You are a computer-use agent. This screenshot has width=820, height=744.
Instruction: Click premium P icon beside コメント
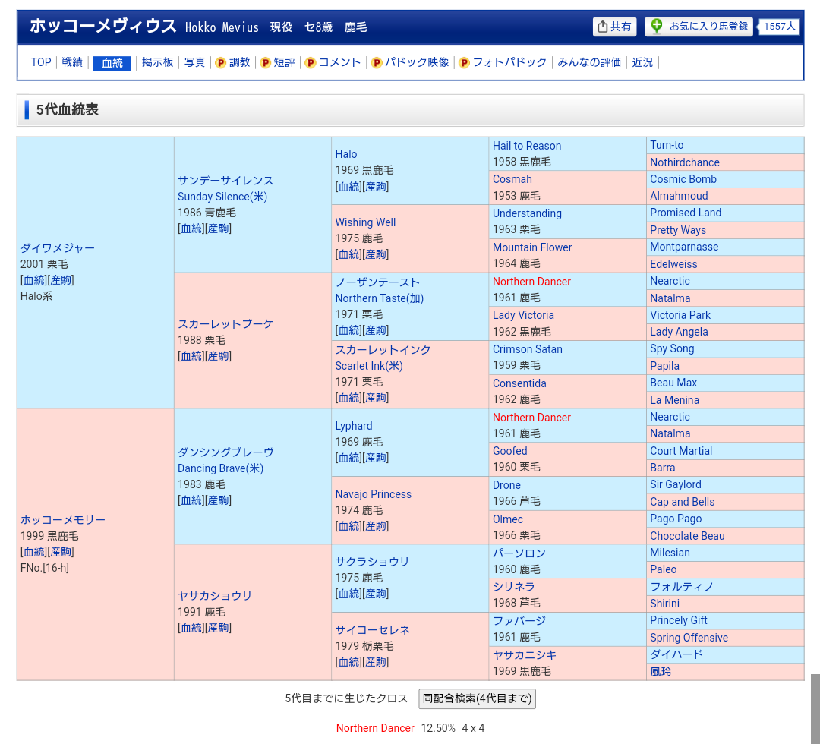[x=311, y=63]
